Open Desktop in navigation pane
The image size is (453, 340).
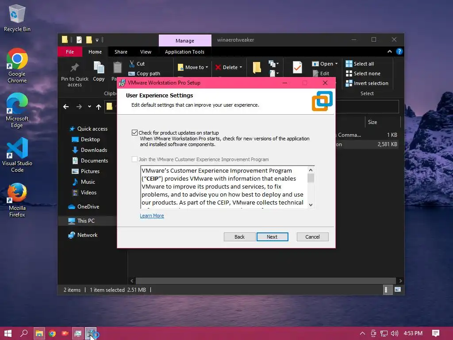pos(86,139)
